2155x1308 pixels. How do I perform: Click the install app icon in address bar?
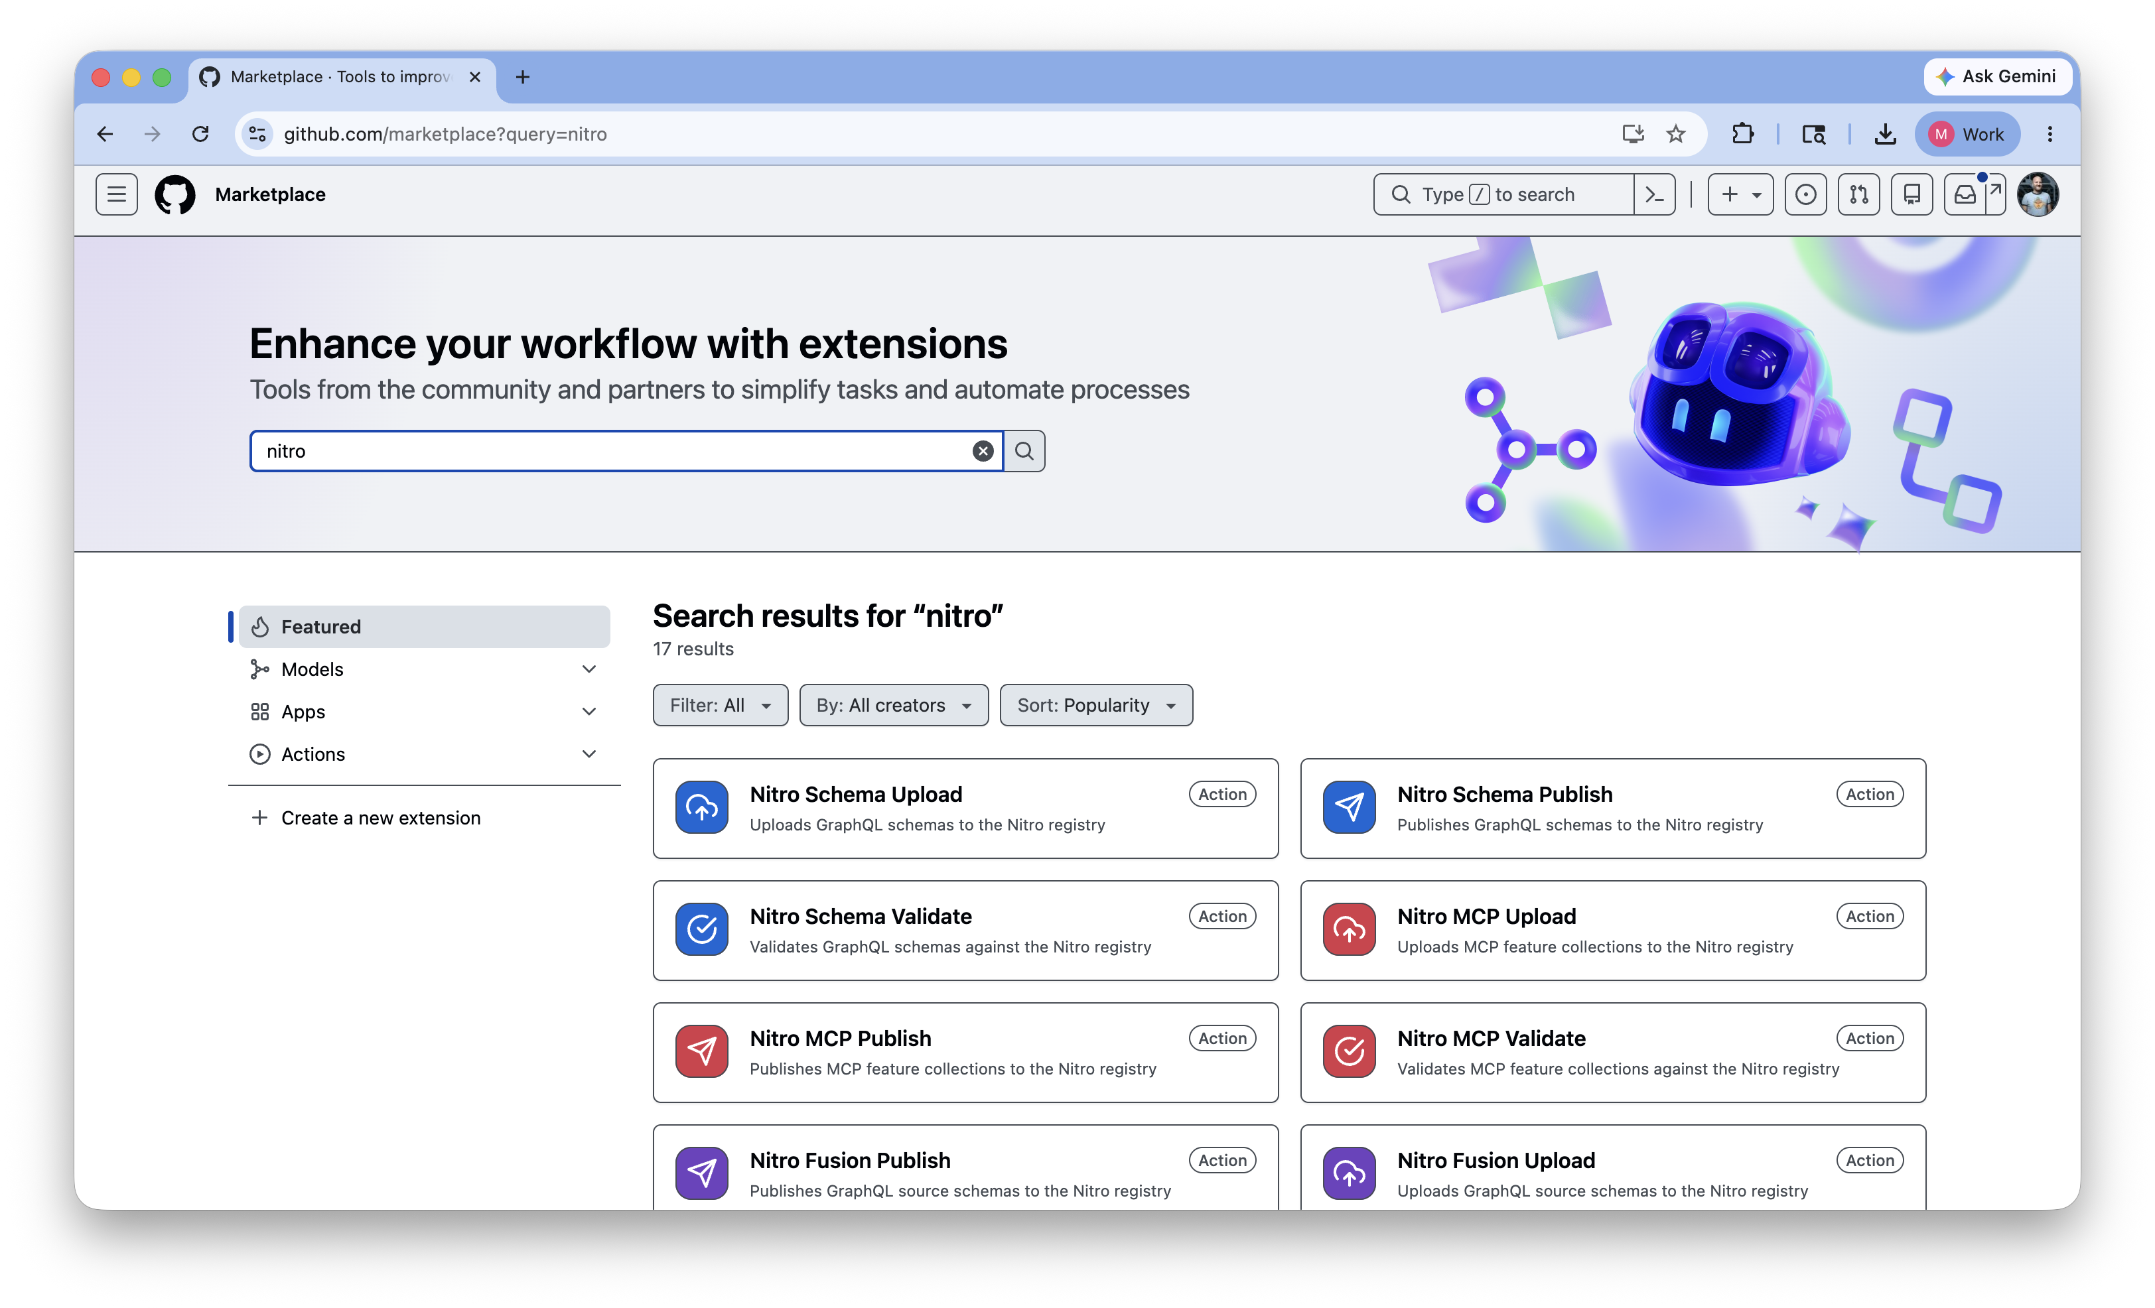coord(1632,134)
